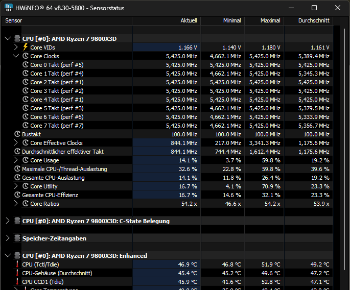The image size is (350, 290).
Task: Expand the Core Ratios row
Action: (x=16, y=203)
